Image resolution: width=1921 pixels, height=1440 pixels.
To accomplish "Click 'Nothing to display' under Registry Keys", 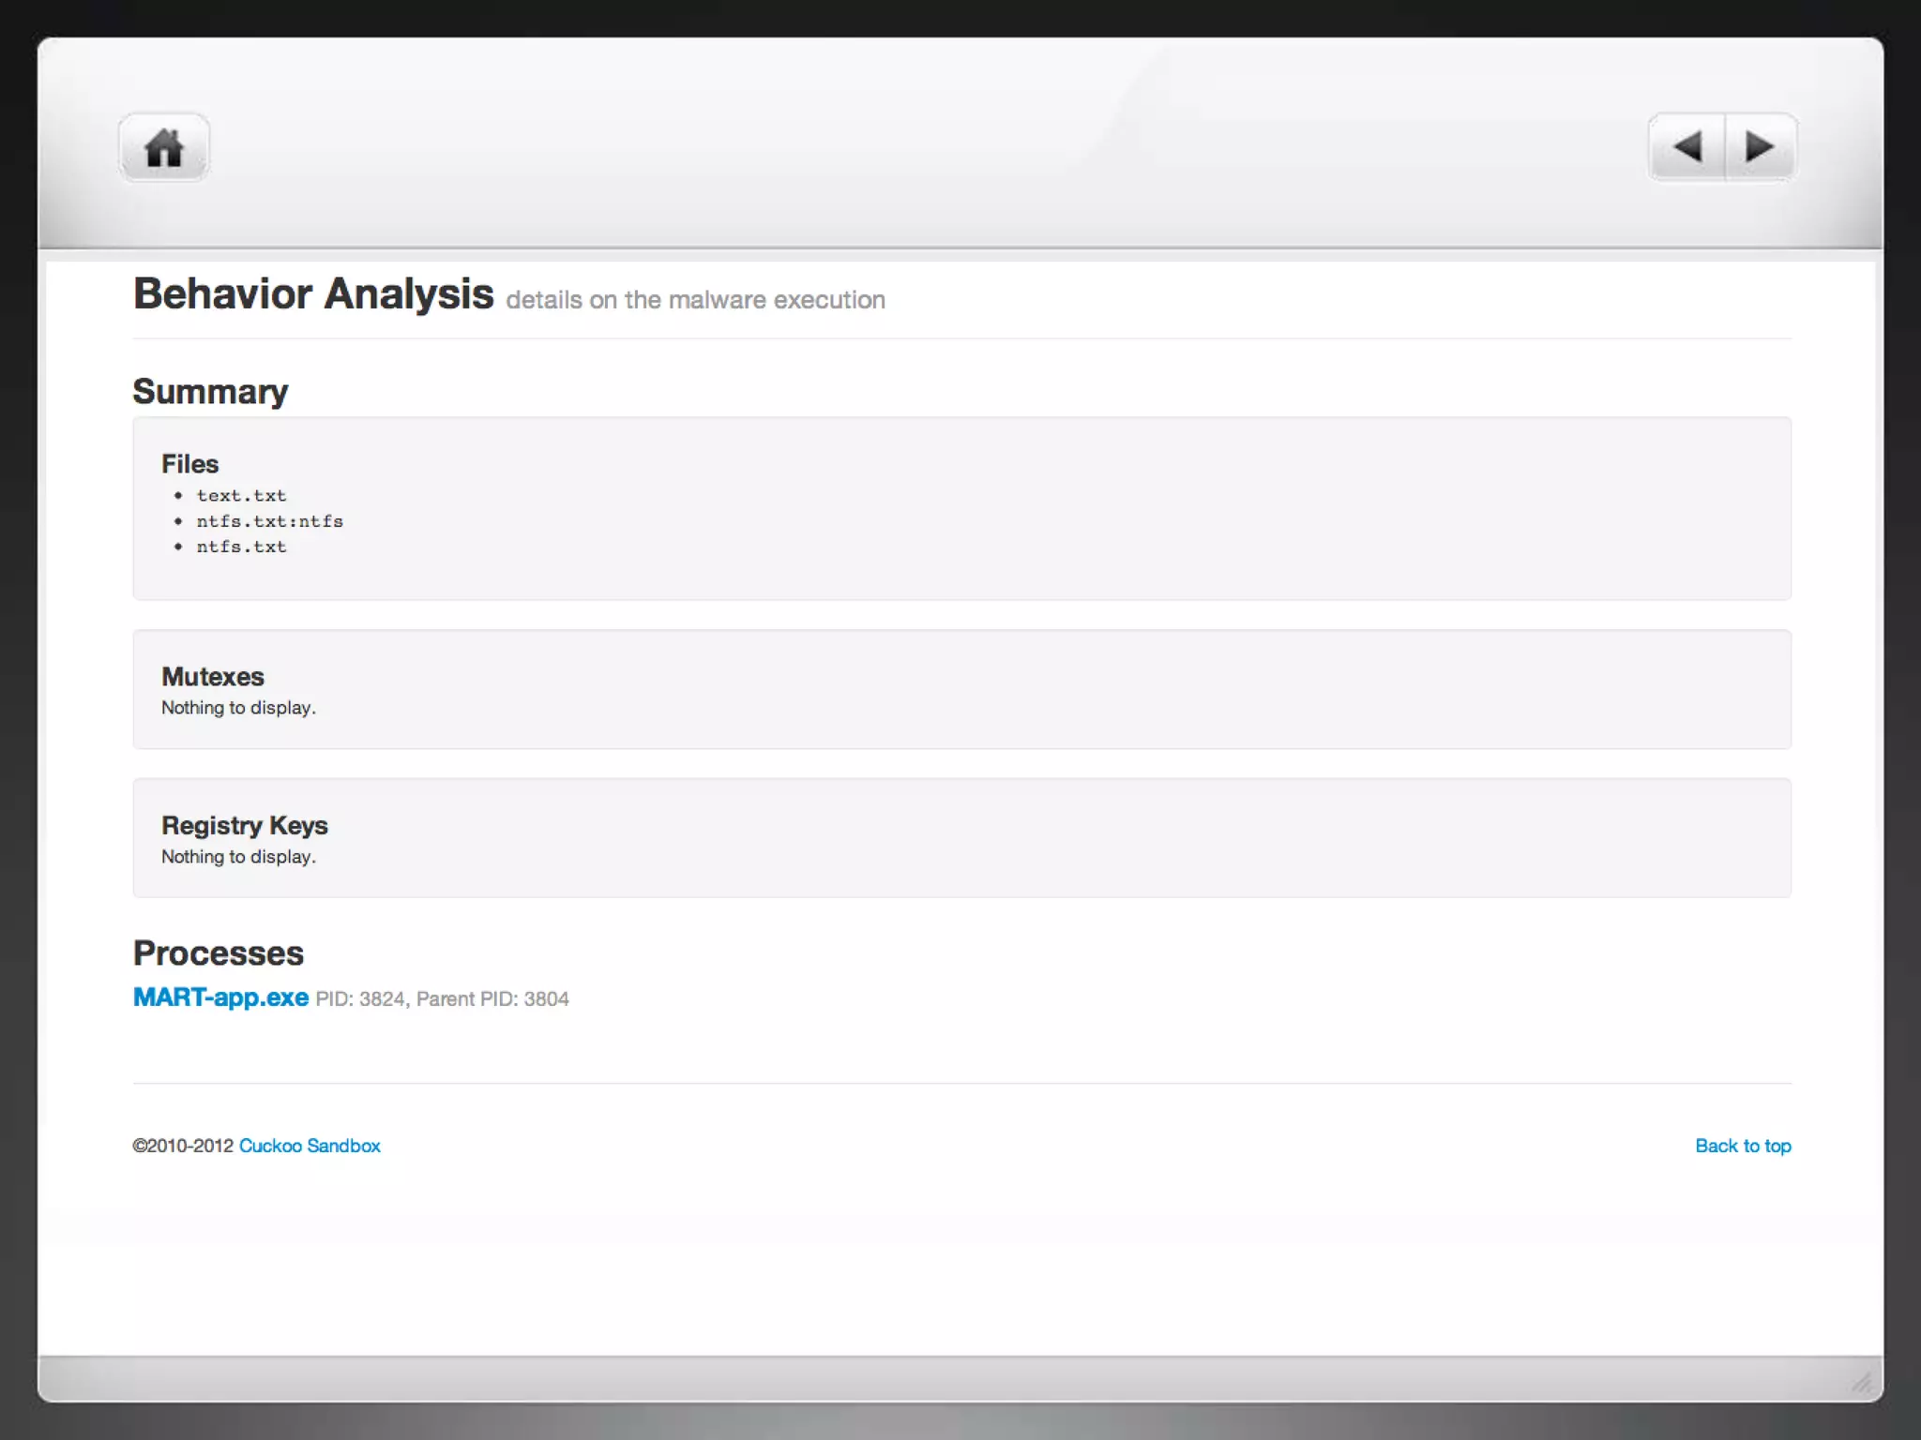I will pyautogui.click(x=238, y=857).
